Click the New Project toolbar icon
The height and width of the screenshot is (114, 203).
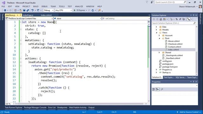click(x=15, y=10)
